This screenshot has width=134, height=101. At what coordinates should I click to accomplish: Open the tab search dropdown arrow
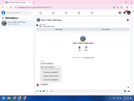[x=2, y=2]
